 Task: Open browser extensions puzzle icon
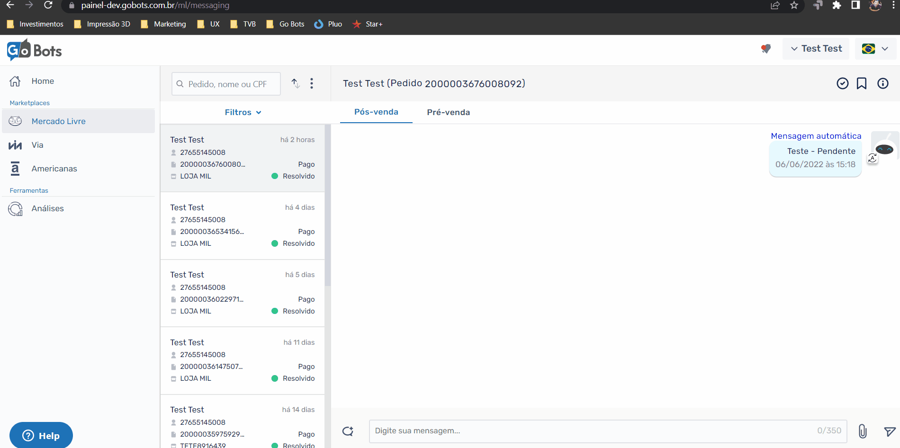tap(837, 5)
